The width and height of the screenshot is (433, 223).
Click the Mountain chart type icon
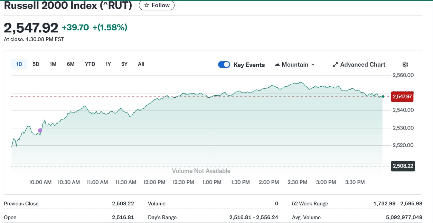277,65
